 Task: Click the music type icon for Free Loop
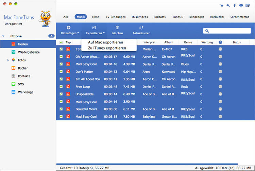point(68,86)
